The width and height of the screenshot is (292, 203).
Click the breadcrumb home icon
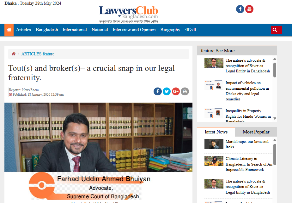(14, 54)
